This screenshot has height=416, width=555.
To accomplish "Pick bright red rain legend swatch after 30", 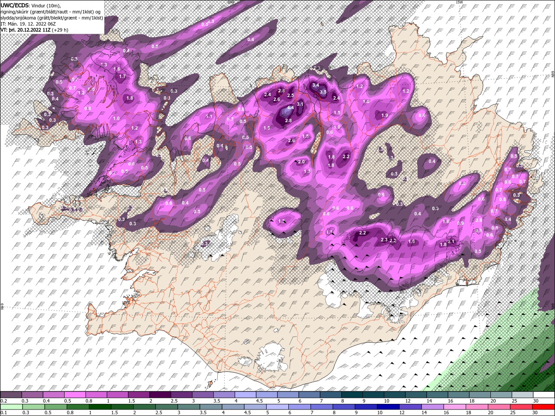I will [x=543, y=407].
